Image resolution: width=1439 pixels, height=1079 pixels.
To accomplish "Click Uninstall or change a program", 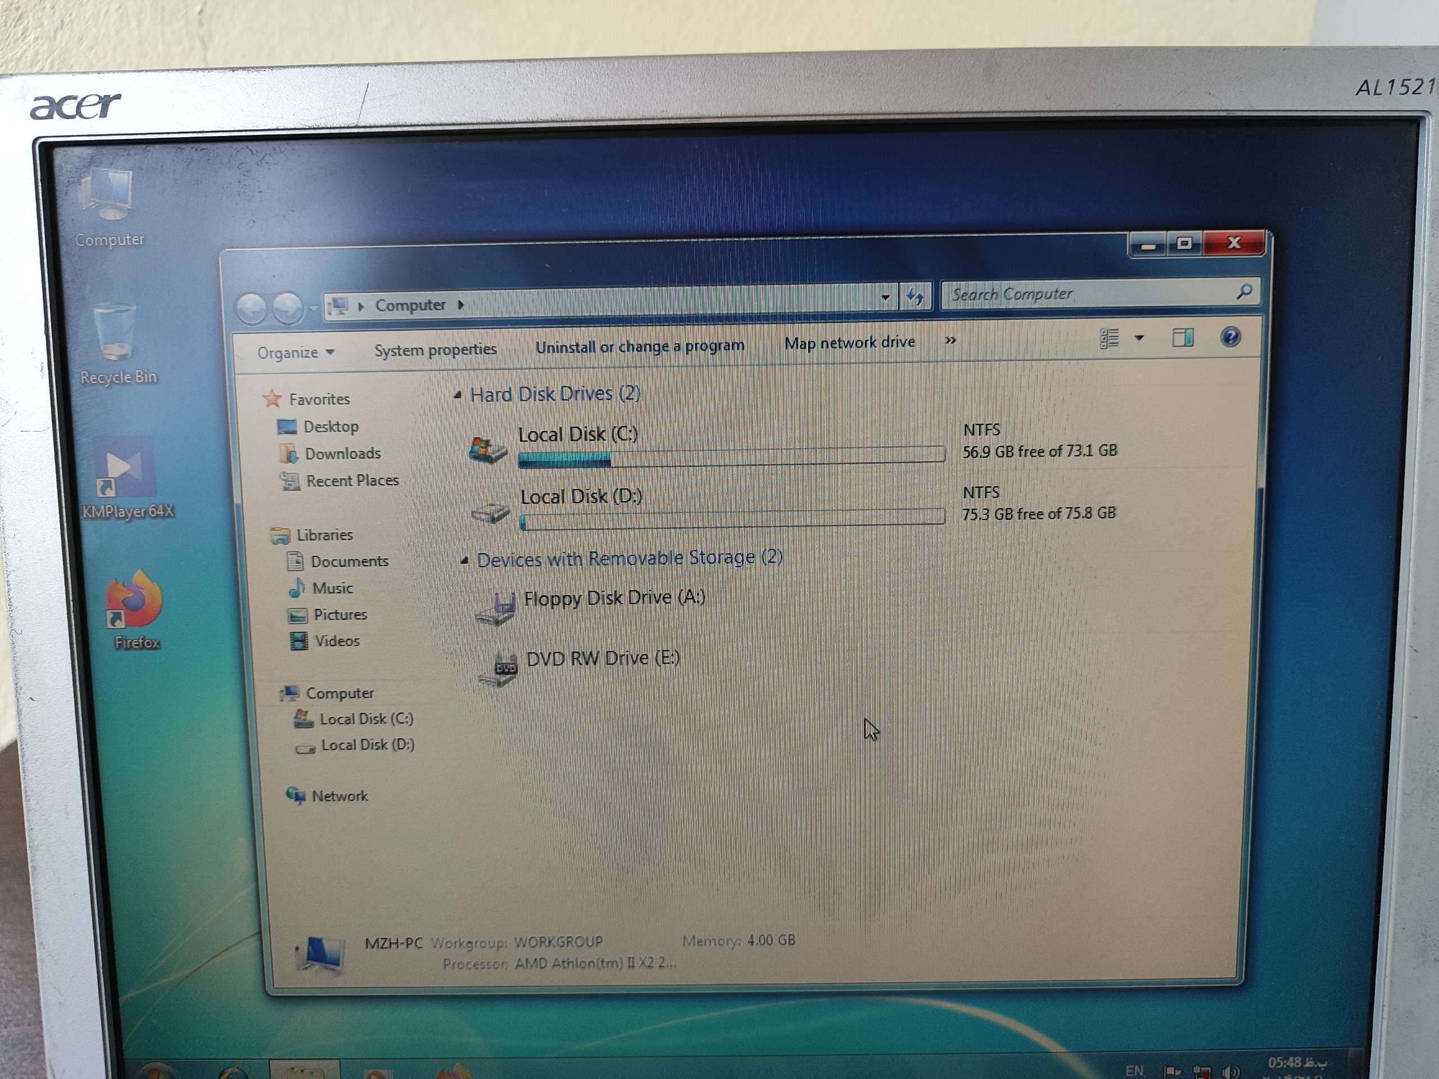I will 640,347.
